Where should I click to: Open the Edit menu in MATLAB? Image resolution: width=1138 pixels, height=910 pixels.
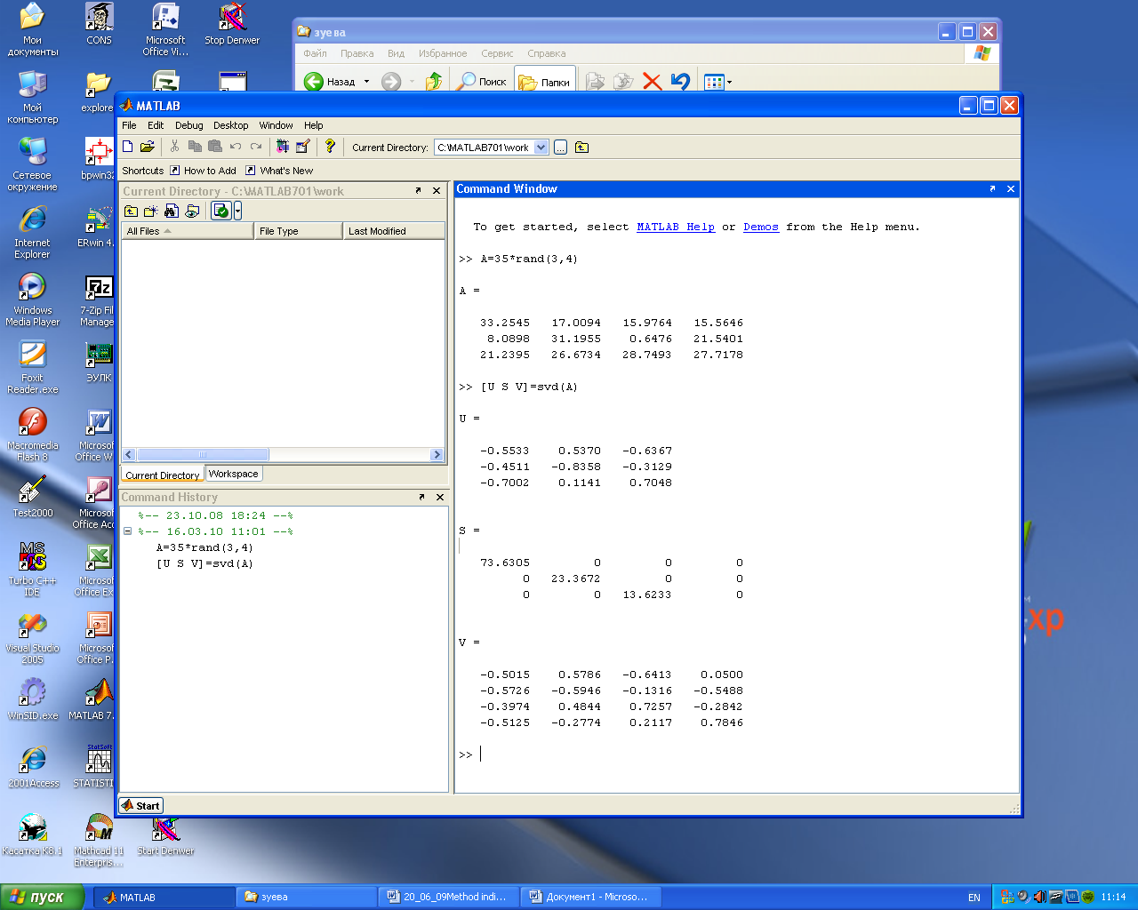pos(156,125)
